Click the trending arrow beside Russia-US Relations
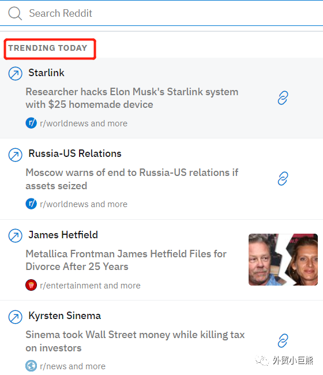The image size is (323, 375). 16,155
